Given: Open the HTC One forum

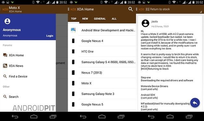Looking at the screenshot, I should coord(102,52).
